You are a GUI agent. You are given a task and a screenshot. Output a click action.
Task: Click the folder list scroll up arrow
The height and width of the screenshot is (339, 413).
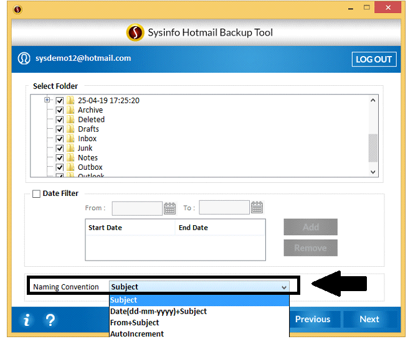[x=373, y=100]
